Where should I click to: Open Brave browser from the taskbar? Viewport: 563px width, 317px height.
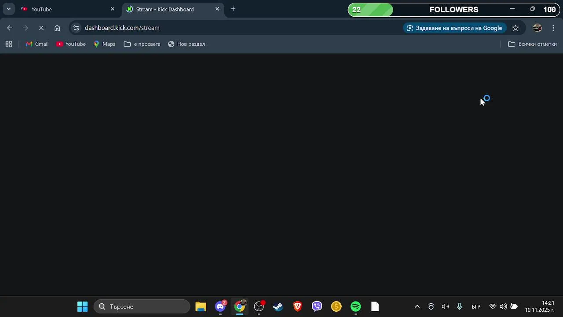tap(298, 306)
